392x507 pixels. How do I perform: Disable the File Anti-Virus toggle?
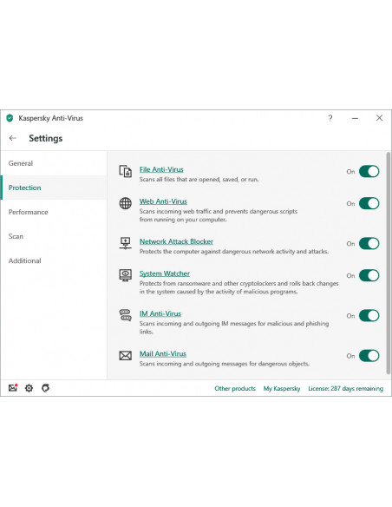369,171
